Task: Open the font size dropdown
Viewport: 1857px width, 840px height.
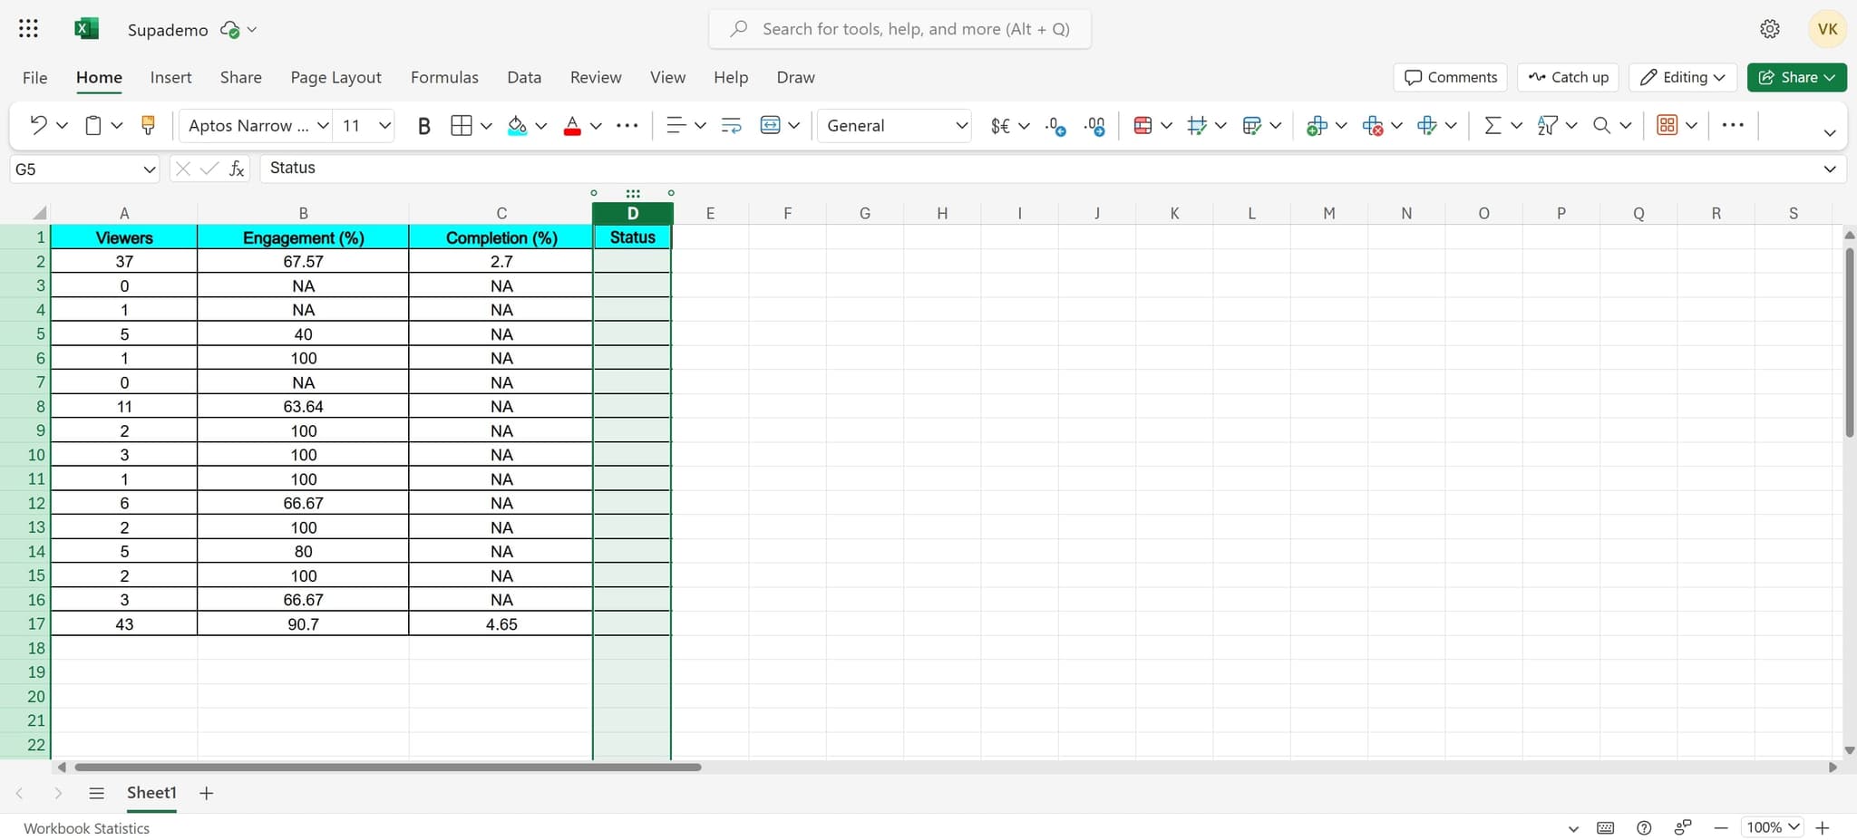Action: click(x=384, y=125)
